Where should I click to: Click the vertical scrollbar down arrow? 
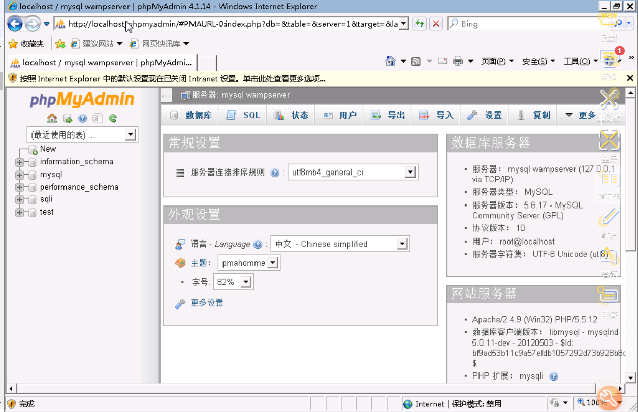pyautogui.click(x=630, y=377)
